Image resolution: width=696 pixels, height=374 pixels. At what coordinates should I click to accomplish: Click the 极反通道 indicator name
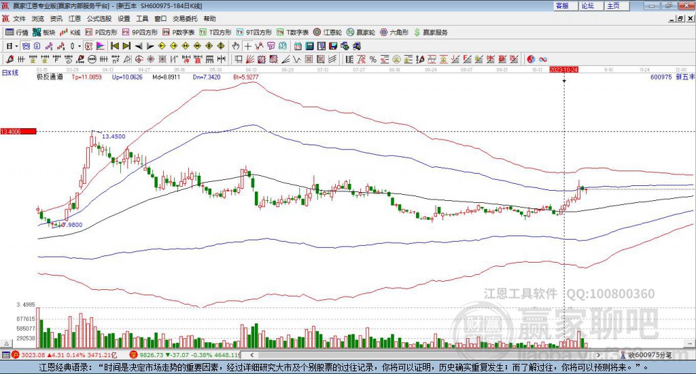50,77
